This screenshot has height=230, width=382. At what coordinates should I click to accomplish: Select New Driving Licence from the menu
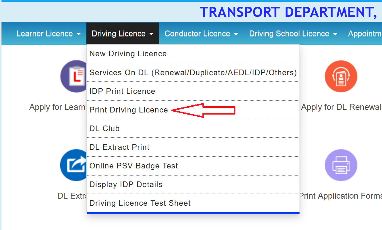pos(128,54)
